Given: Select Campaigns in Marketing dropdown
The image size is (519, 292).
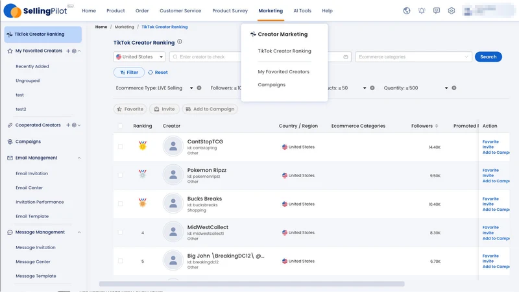Looking at the screenshot, I should click(x=271, y=85).
